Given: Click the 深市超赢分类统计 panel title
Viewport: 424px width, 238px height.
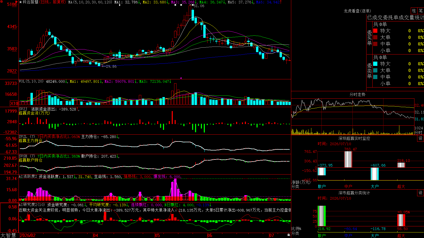Looking at the screenshot, I should [354, 193].
